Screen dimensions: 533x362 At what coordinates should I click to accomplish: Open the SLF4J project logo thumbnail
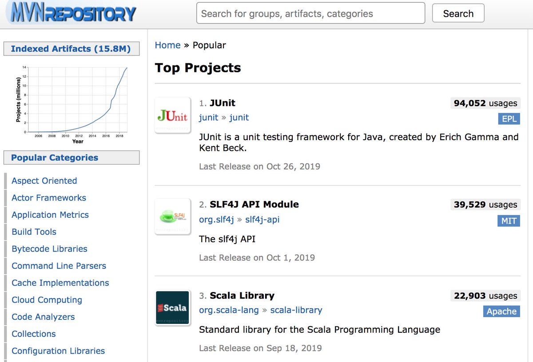pos(173,217)
